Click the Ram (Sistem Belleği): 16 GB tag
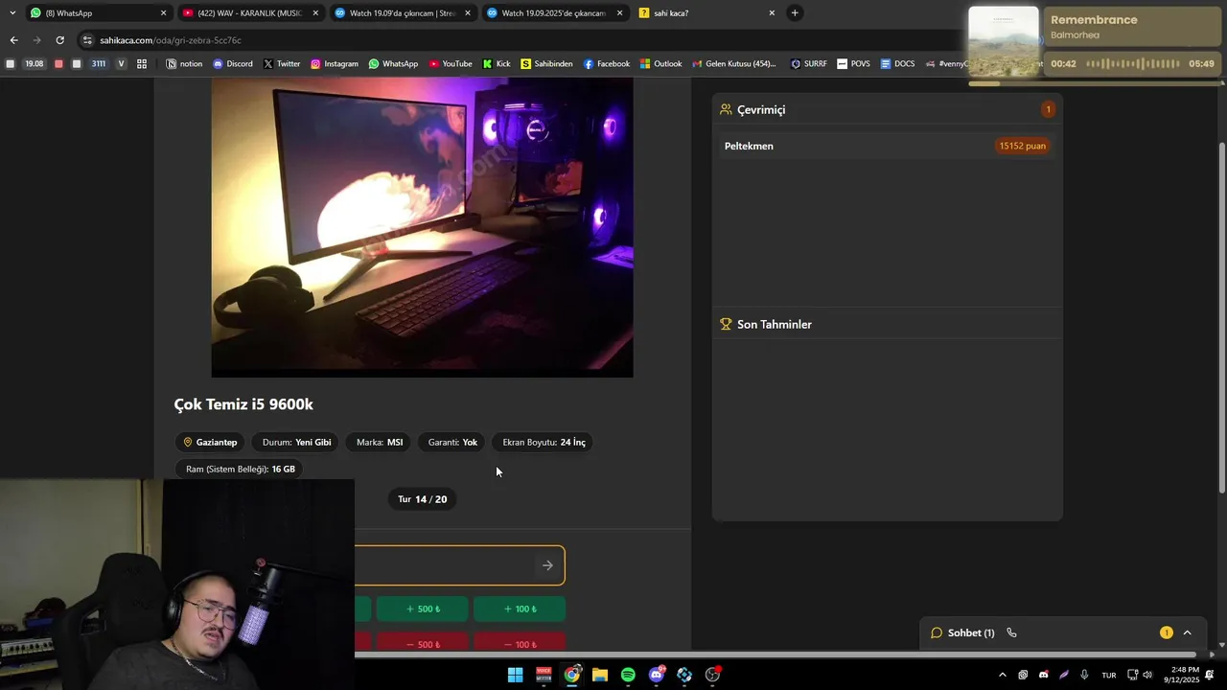This screenshot has height=690, width=1227. point(241,469)
